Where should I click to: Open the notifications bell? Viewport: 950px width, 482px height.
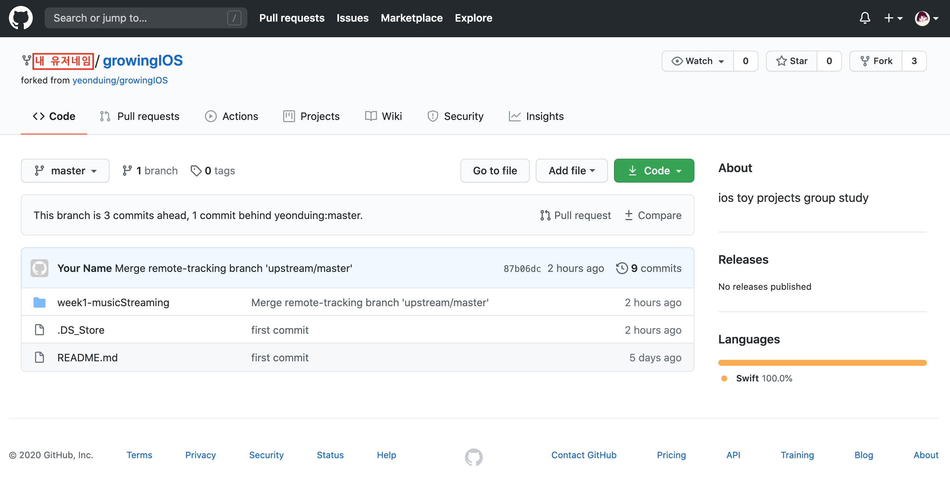coord(865,18)
